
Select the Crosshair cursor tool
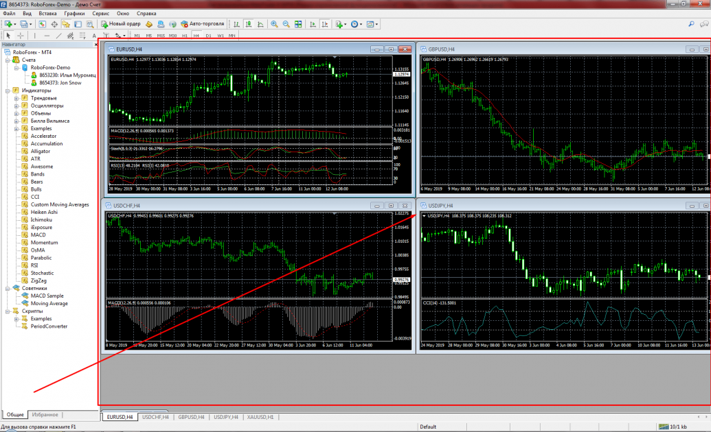pos(21,35)
